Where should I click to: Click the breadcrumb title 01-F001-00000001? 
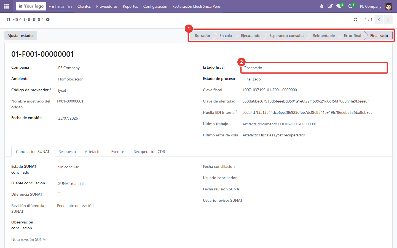[x=25, y=20]
